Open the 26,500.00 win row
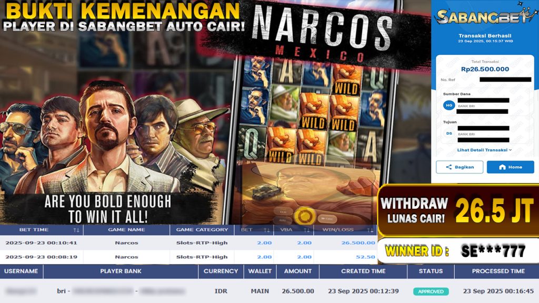Viewport: 539px width, 303px height. click(x=188, y=243)
